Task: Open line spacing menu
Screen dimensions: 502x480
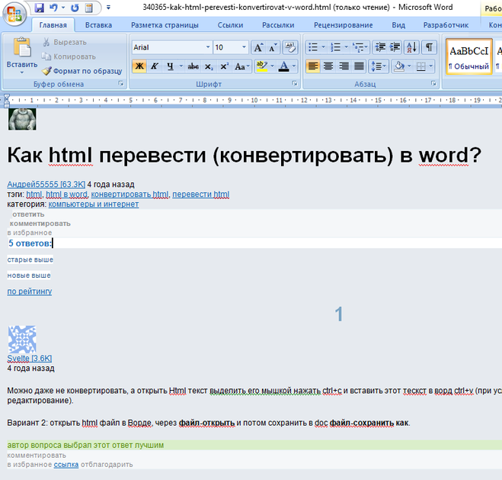Action: [x=379, y=66]
